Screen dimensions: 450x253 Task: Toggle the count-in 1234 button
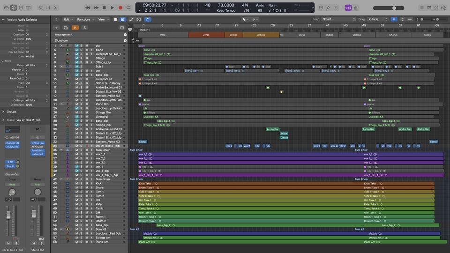click(x=348, y=7)
